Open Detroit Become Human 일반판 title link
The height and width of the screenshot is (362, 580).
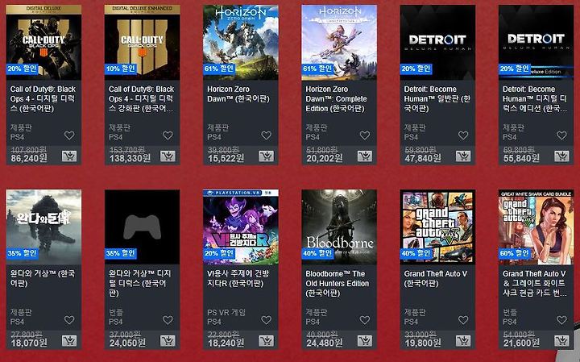[x=437, y=99]
